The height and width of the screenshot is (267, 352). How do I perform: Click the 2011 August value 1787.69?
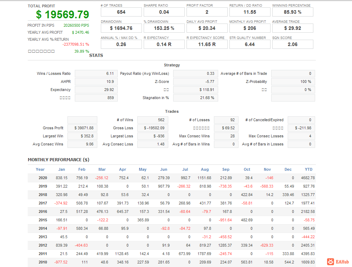pos(204,254)
